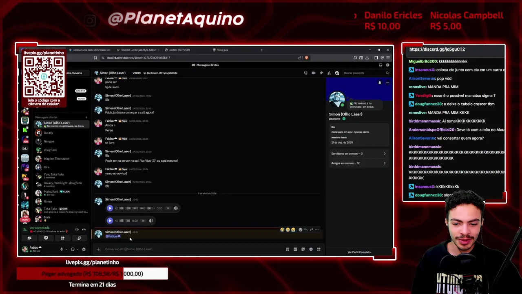This screenshot has height=294, width=522.
Task: Seek within the 0:08 voice message waveform
Action: 123,220
